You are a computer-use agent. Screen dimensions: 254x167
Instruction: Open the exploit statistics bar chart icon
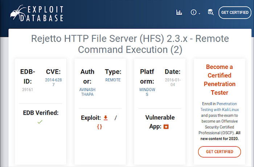point(179,12)
